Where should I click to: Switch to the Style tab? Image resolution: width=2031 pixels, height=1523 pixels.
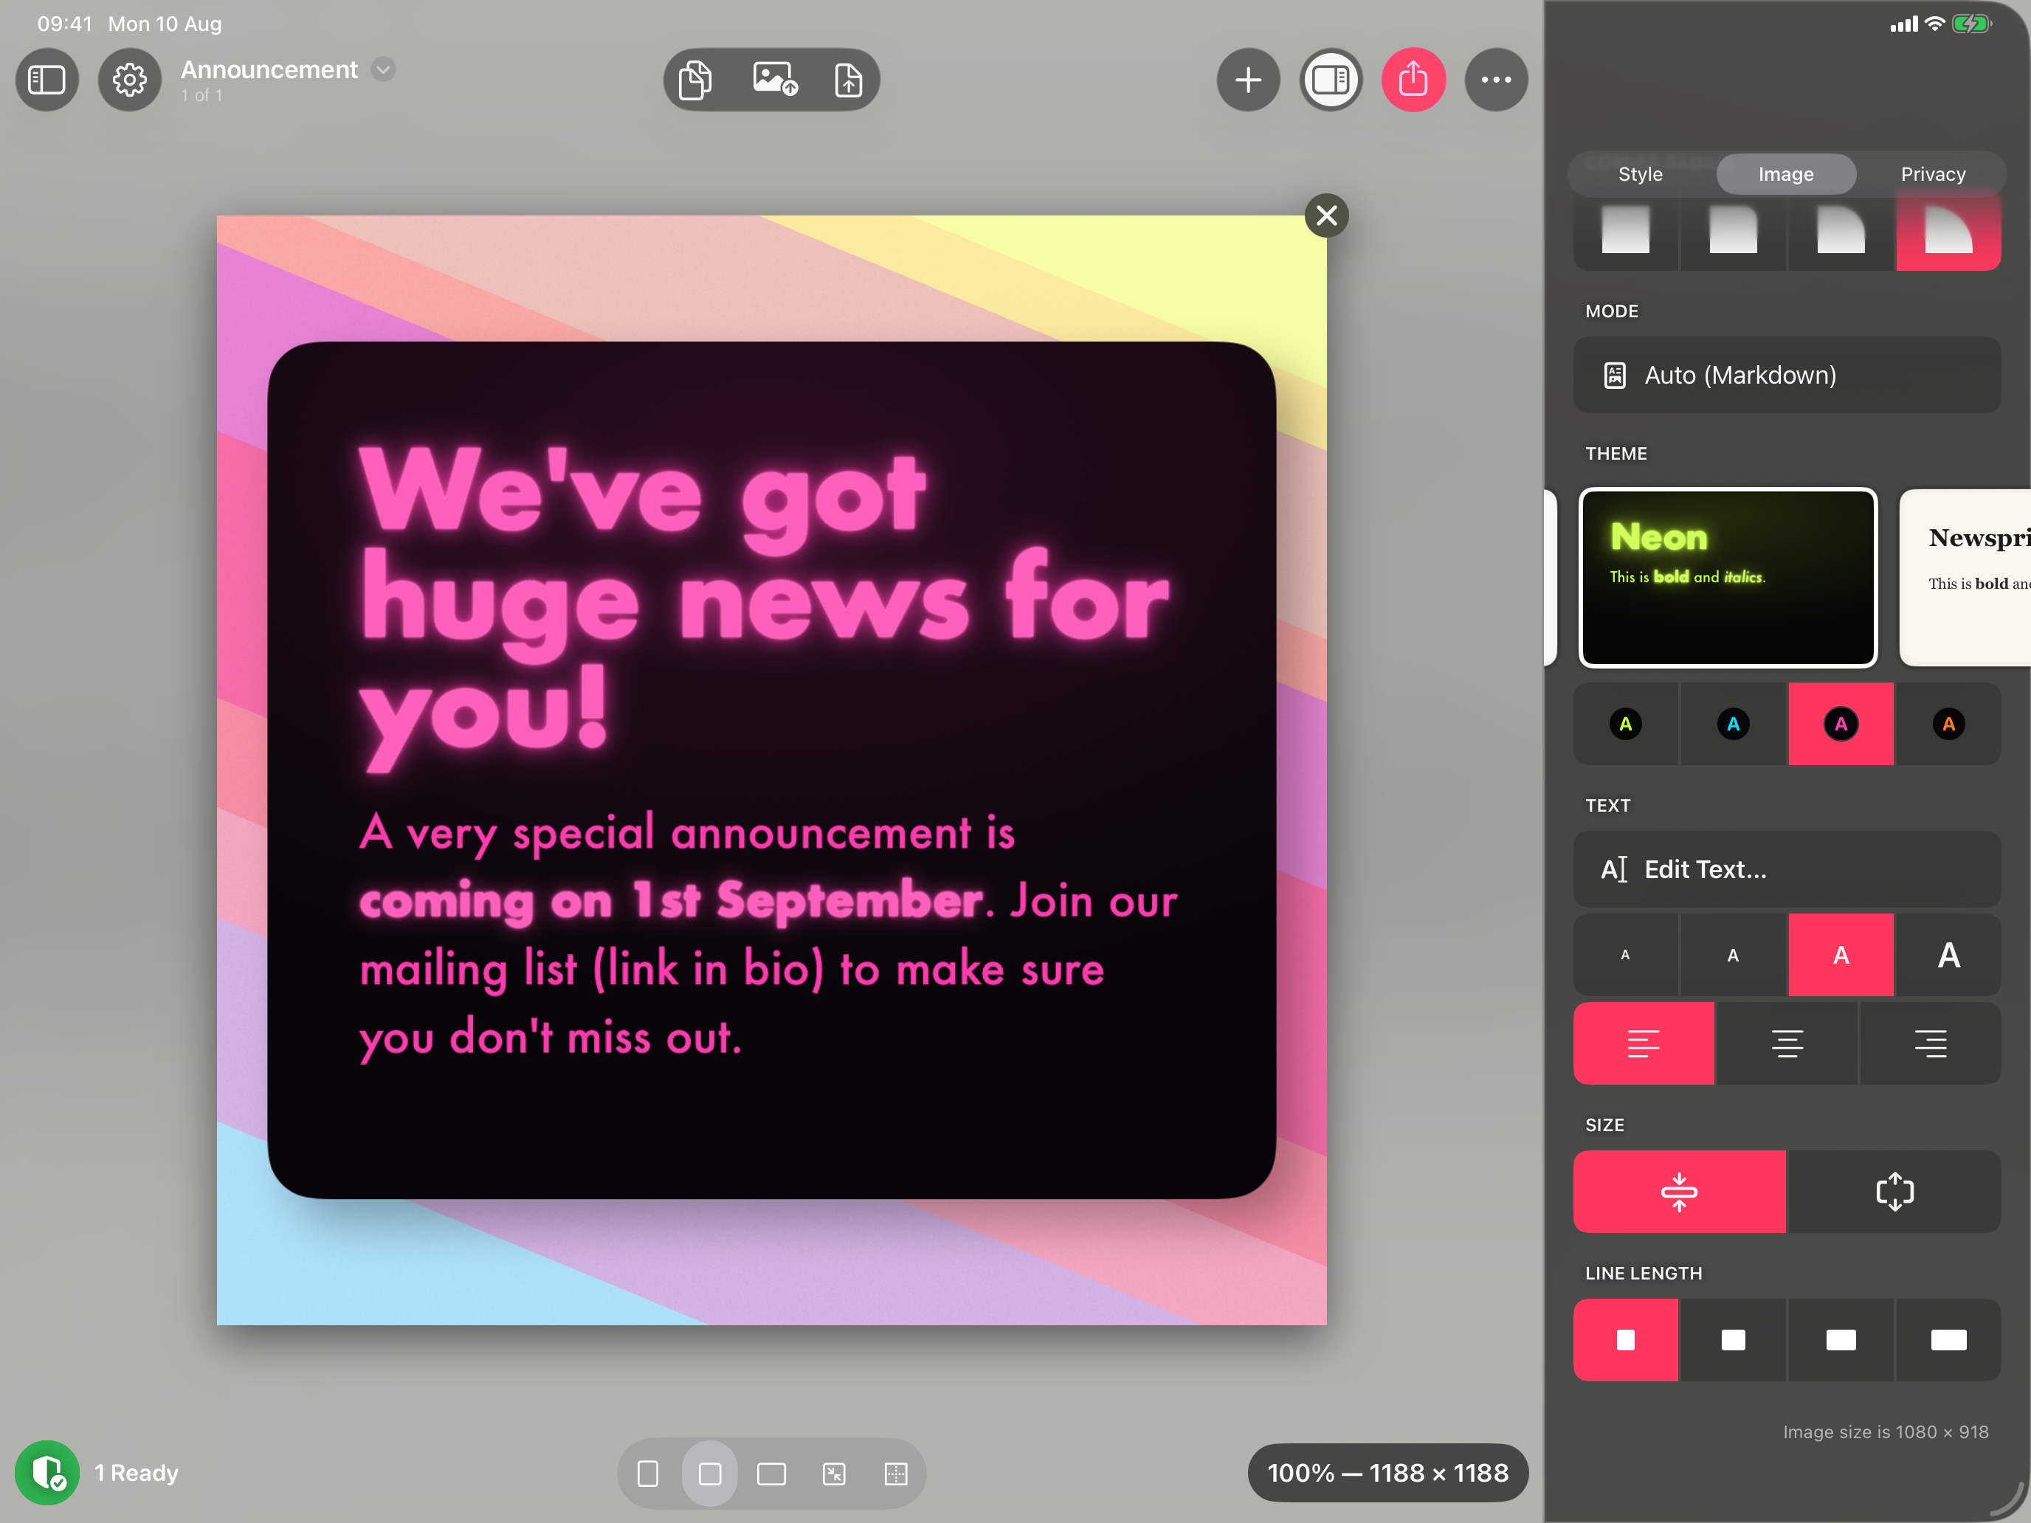pos(1640,174)
